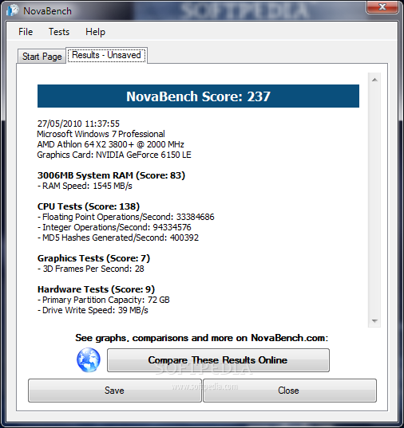Click the results scrollbar up arrow
This screenshot has width=404, height=428.
(x=374, y=80)
